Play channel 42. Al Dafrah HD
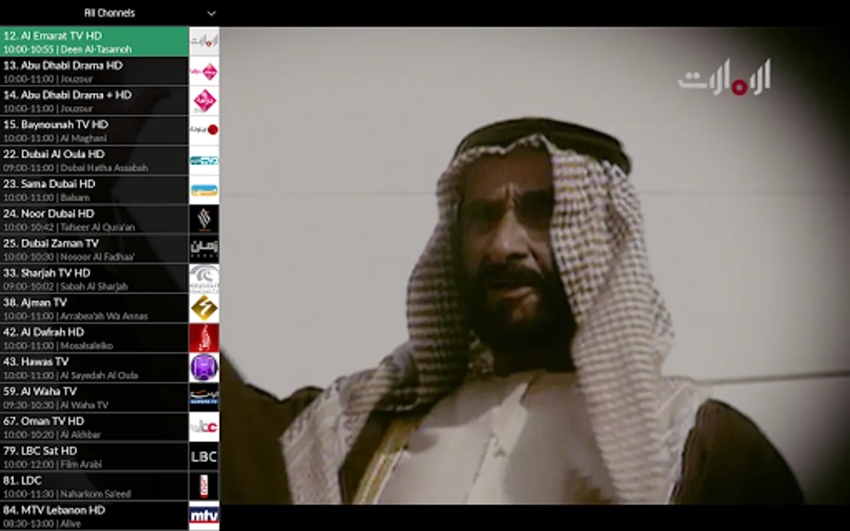The image size is (850, 531). (x=94, y=338)
